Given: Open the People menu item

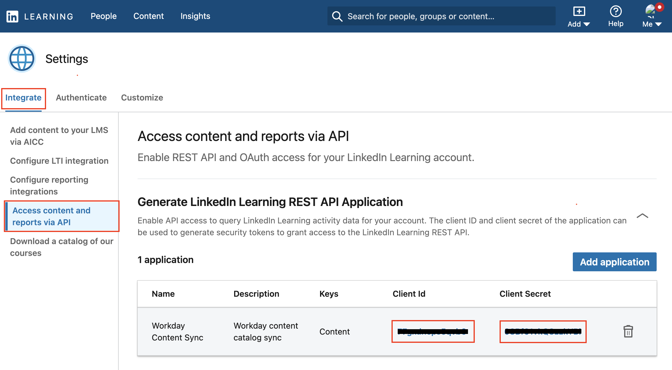Looking at the screenshot, I should coord(103,16).
